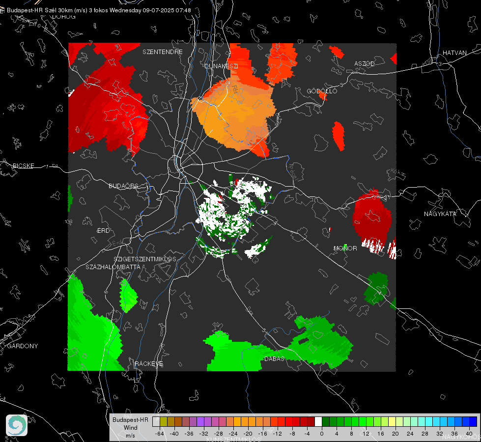Image resolution: width=481 pixels, height=442 pixels.
Task: Click the RÁCKEVE town label
Action: [x=149, y=364]
